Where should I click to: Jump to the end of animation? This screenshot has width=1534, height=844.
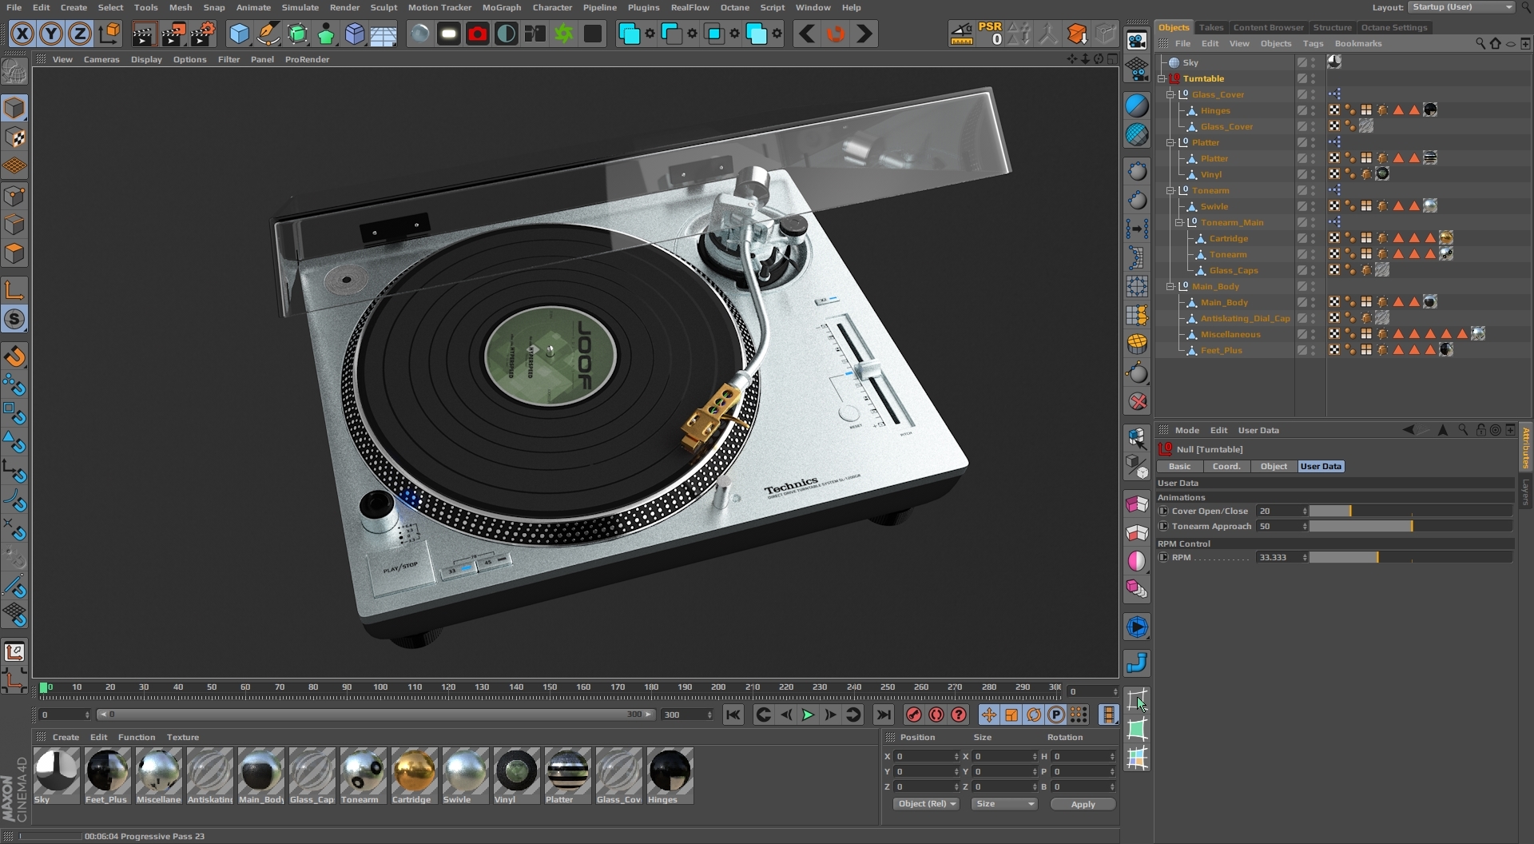click(883, 715)
